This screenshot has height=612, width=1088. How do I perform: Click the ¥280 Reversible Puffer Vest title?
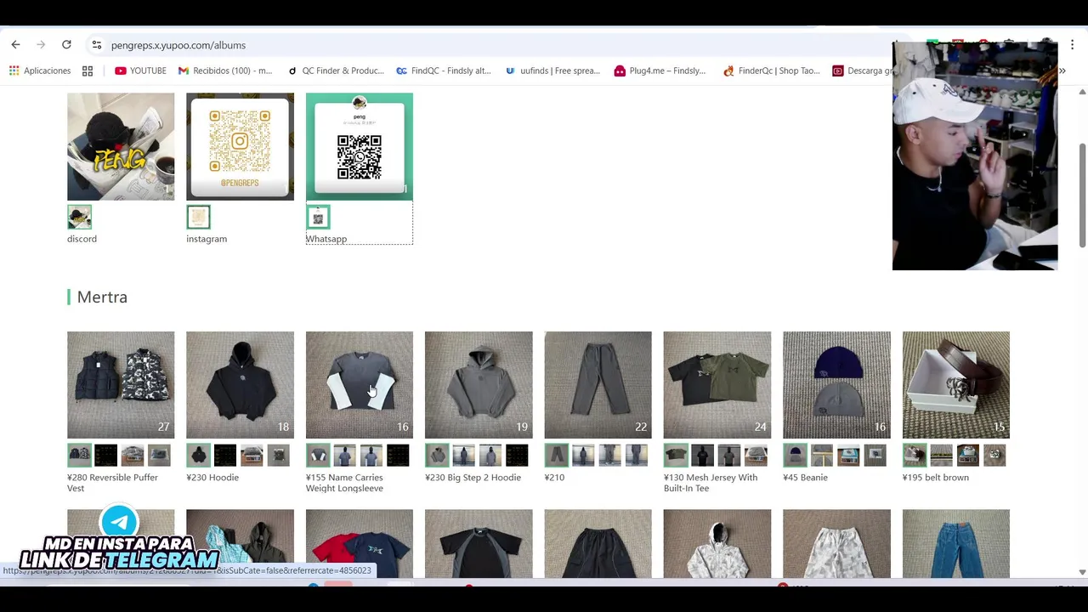[x=112, y=483]
